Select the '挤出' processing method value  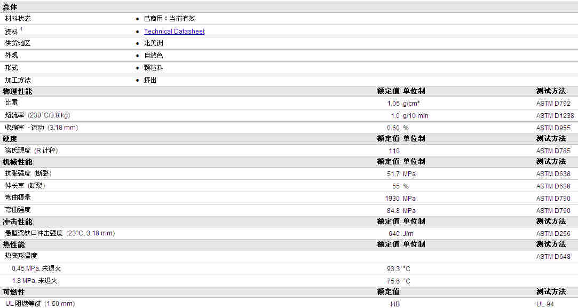[150, 80]
